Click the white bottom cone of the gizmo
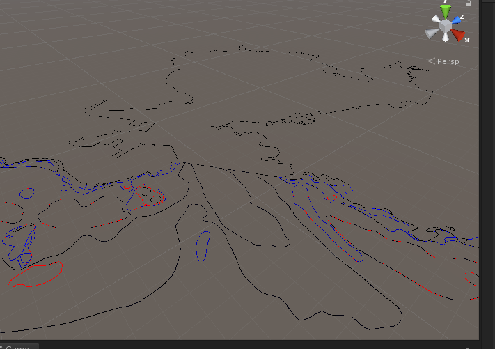Screen dimensions: 495x349 tap(446, 38)
